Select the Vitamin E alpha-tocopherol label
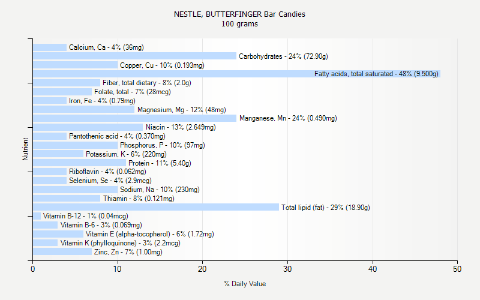The width and height of the screenshot is (480, 300). 149,234
